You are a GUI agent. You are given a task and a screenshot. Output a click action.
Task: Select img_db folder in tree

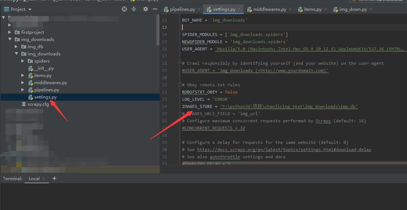tap(35, 47)
